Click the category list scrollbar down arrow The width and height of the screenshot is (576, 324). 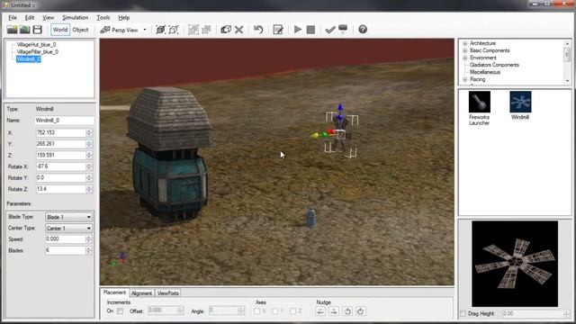567,81
